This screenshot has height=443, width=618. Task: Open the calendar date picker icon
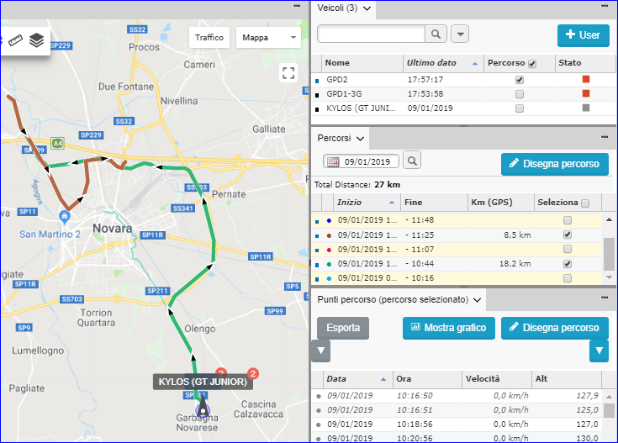(x=332, y=161)
